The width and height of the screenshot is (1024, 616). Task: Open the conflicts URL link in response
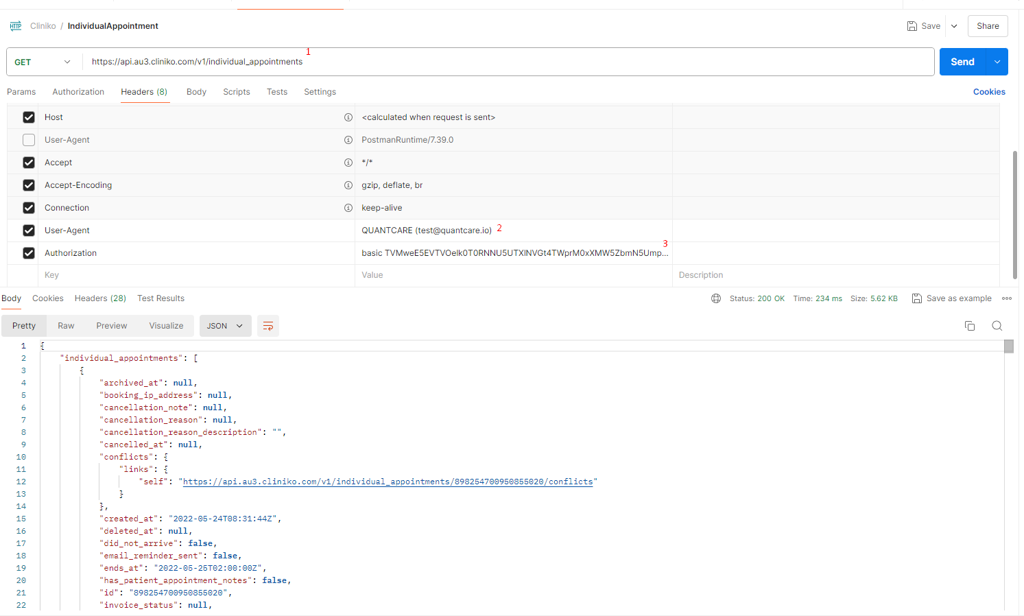pos(388,482)
